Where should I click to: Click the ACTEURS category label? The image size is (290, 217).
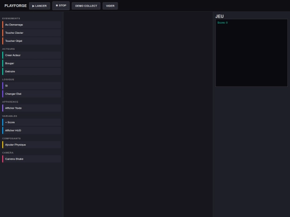coord(8,49)
